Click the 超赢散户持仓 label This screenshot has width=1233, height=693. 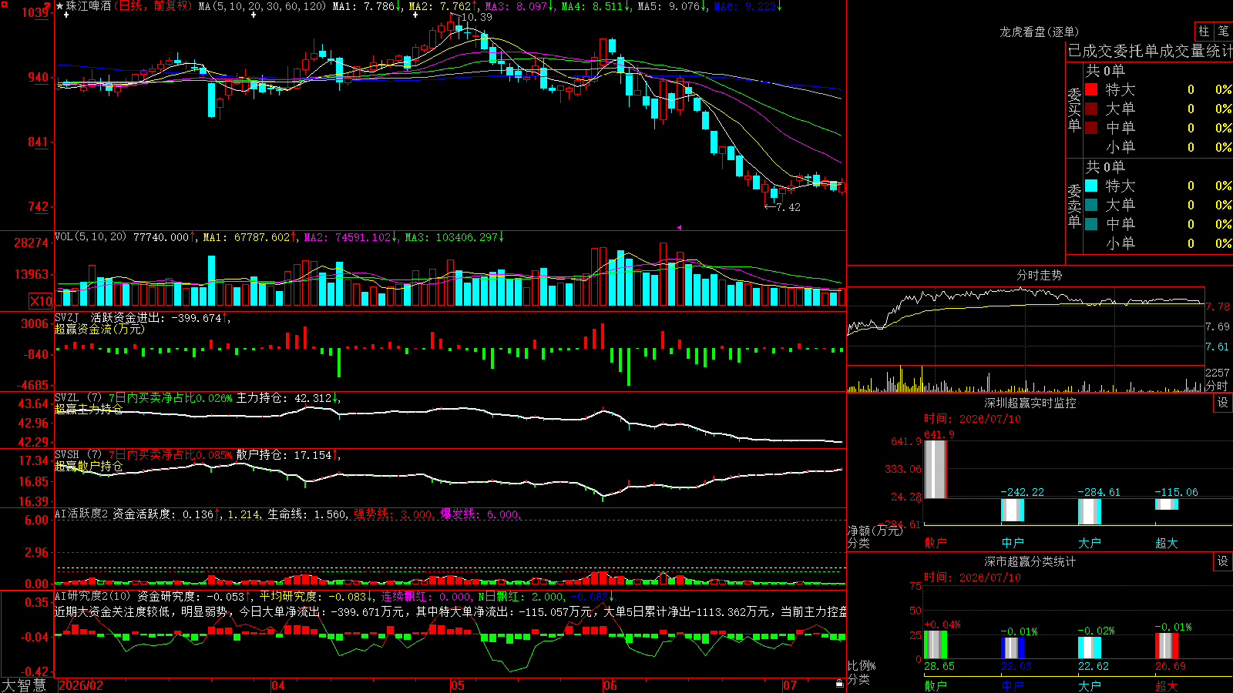tap(89, 466)
